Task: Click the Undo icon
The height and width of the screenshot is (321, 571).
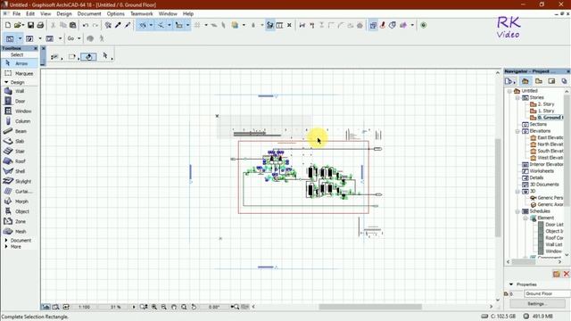Action: point(86,25)
